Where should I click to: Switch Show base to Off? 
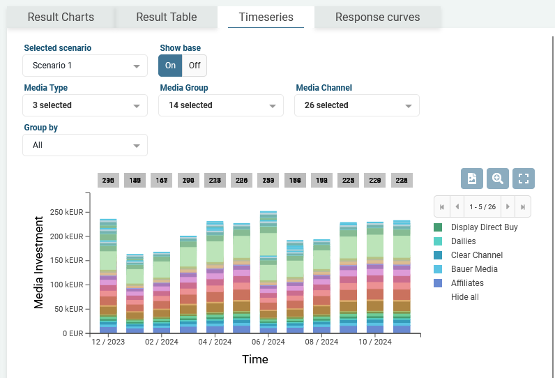195,66
